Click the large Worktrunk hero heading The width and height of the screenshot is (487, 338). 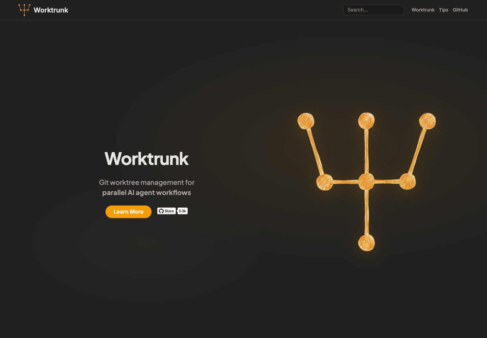click(x=146, y=159)
